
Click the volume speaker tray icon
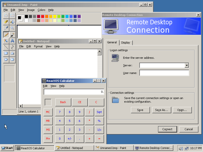(181, 148)
